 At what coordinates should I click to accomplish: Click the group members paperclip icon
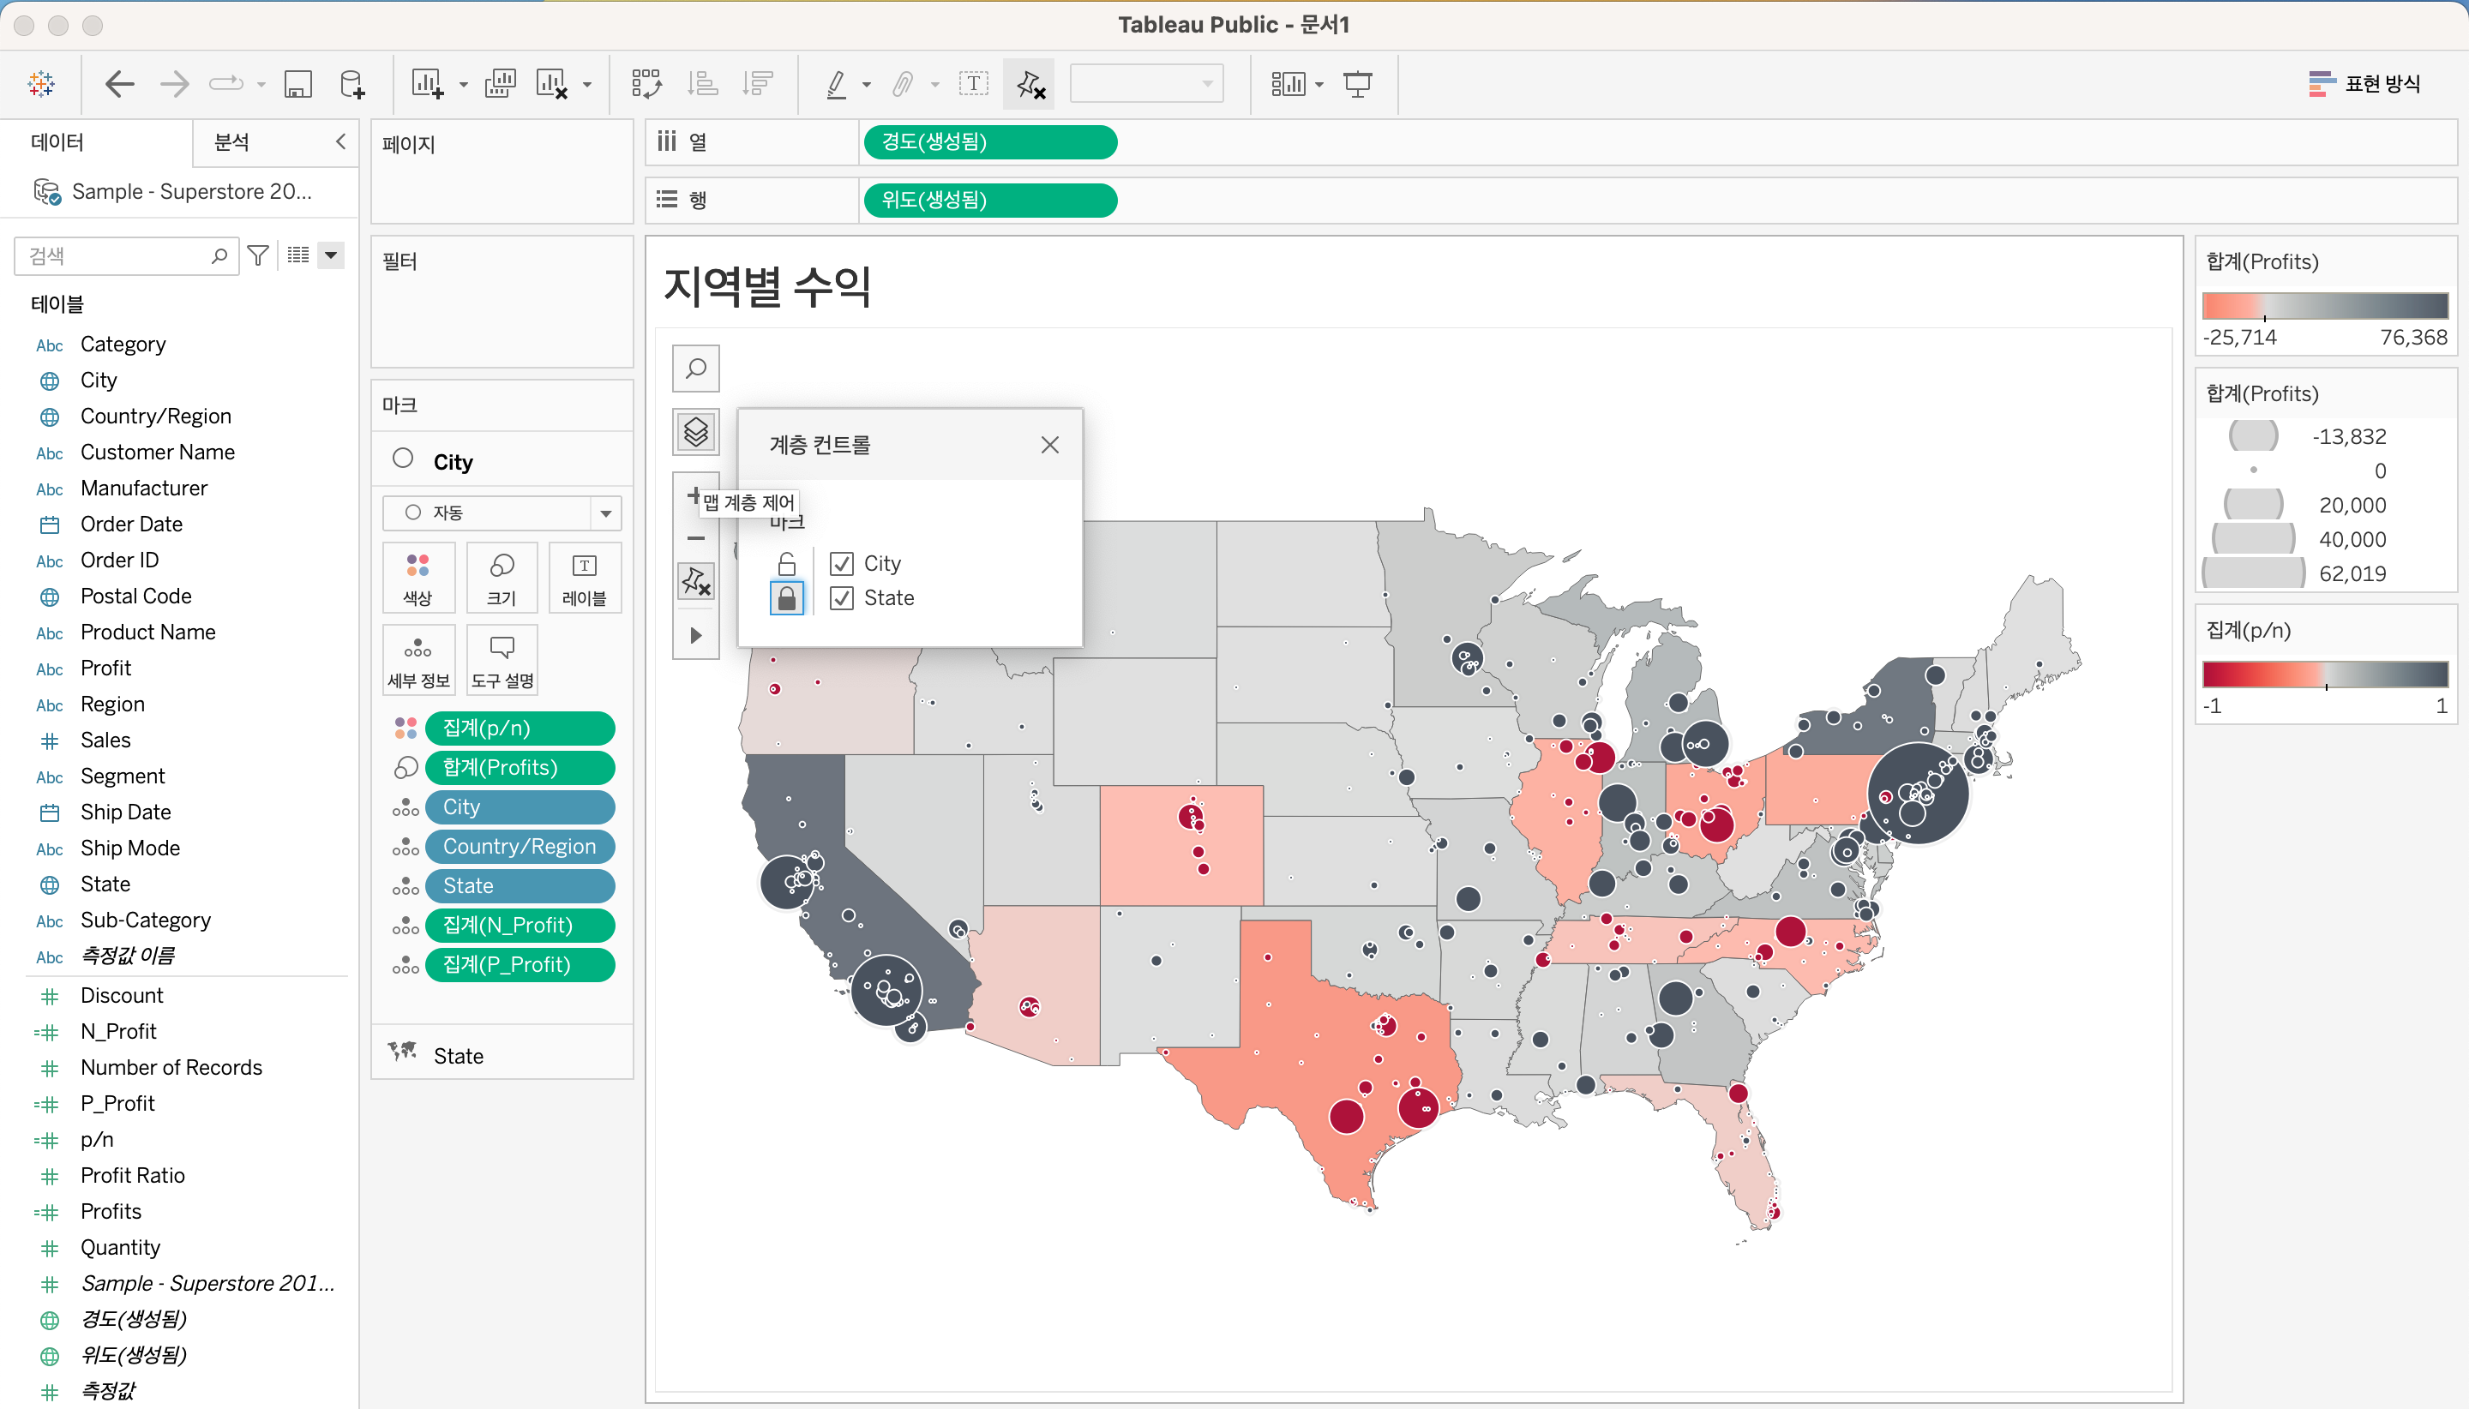click(x=902, y=84)
